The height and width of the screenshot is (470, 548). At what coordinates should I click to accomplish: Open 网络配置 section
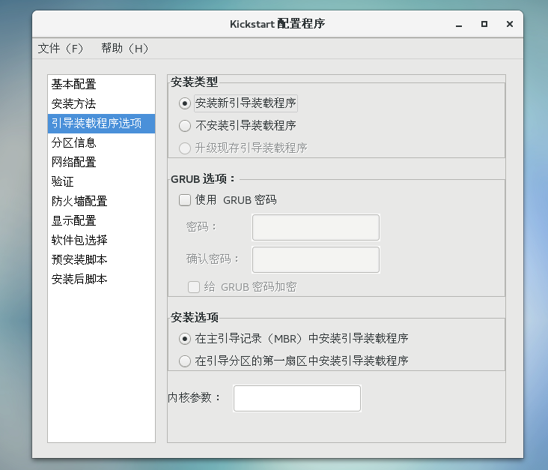click(101, 163)
